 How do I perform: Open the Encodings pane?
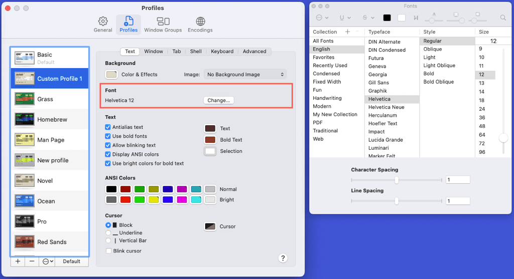(x=200, y=25)
